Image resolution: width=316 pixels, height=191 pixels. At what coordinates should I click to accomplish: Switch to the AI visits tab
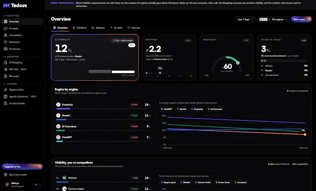[x=116, y=28]
